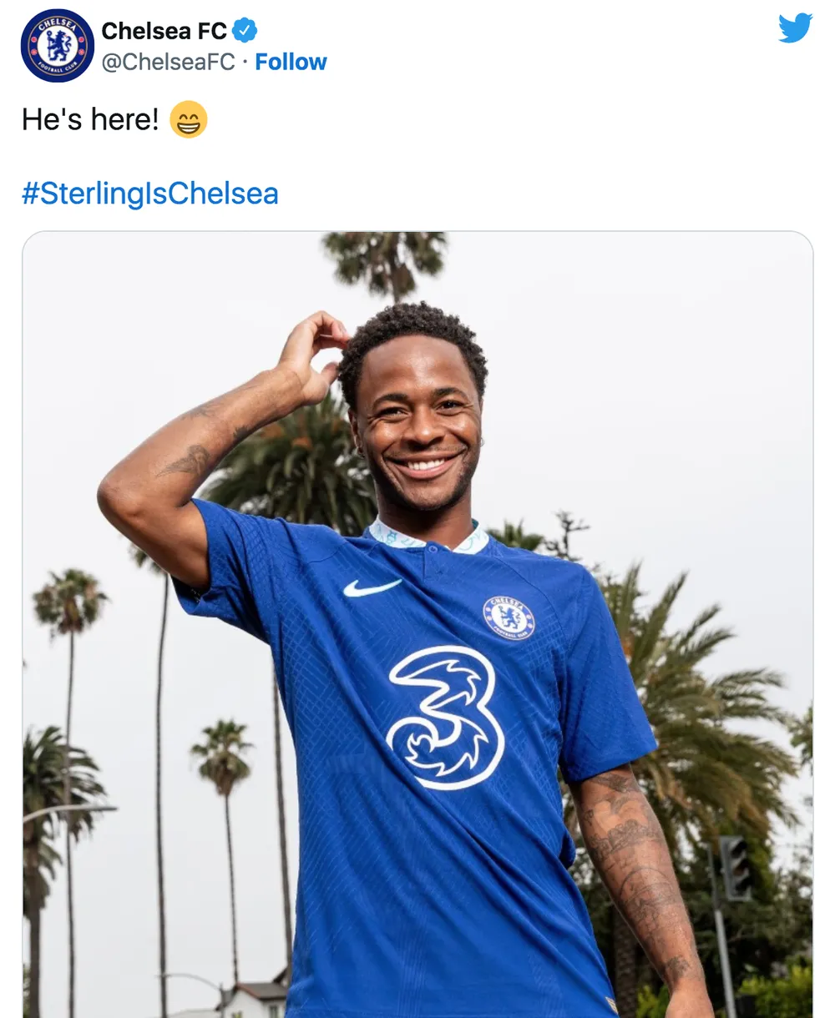Follow the @ChelseaFC account

(x=291, y=61)
